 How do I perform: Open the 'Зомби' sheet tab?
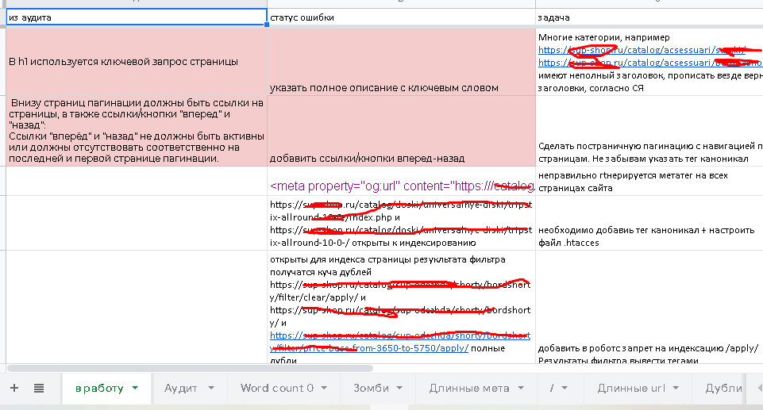[373, 389]
